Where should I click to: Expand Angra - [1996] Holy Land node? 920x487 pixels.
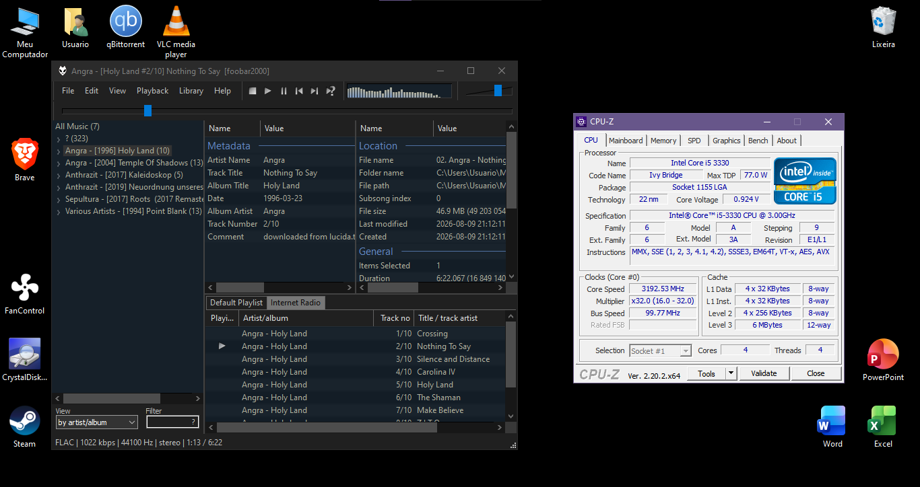[59, 151]
